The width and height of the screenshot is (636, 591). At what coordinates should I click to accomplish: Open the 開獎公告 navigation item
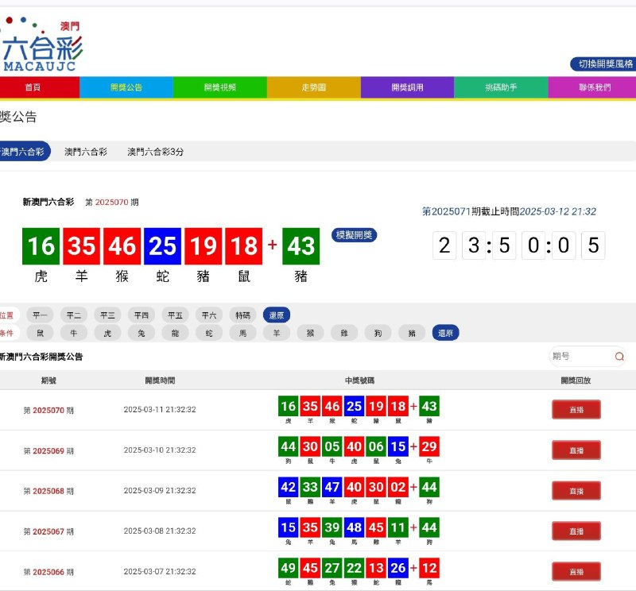(126, 87)
